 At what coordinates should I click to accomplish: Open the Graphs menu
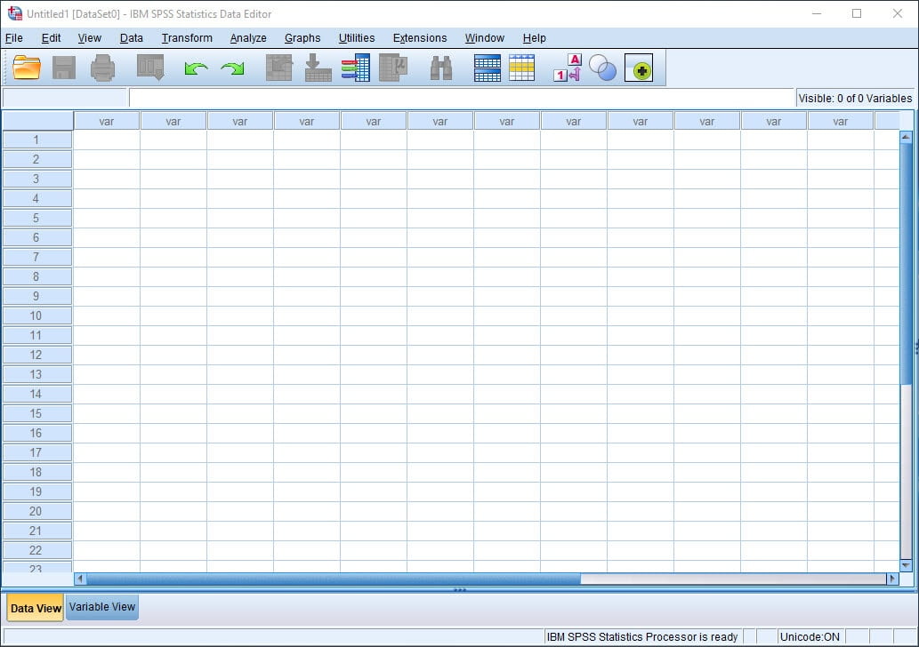302,38
